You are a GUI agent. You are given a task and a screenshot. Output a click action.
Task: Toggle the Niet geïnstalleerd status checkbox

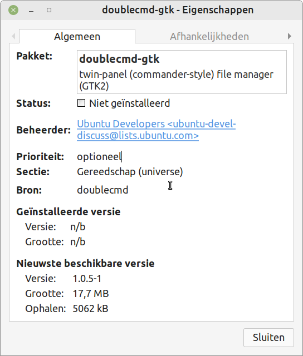pyautogui.click(x=81, y=103)
